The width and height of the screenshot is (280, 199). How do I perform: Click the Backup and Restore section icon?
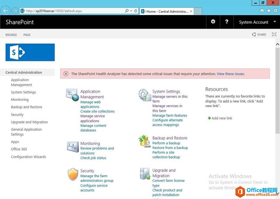tap(145, 141)
